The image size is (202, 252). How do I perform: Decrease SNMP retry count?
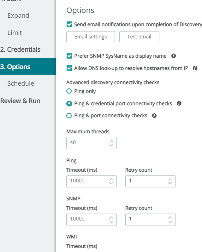tap(170, 221)
